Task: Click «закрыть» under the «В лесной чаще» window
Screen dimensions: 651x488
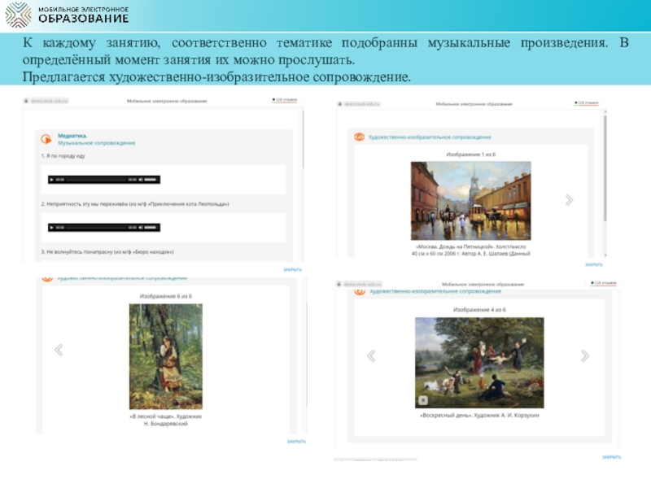Action: pyautogui.click(x=296, y=441)
